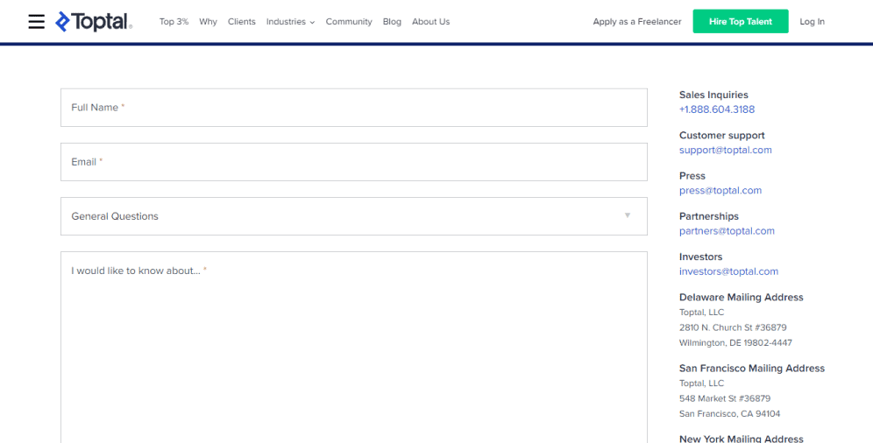873x443 pixels.
Task: Select '2810 N. Church St #36879' text
Action: 733,327
